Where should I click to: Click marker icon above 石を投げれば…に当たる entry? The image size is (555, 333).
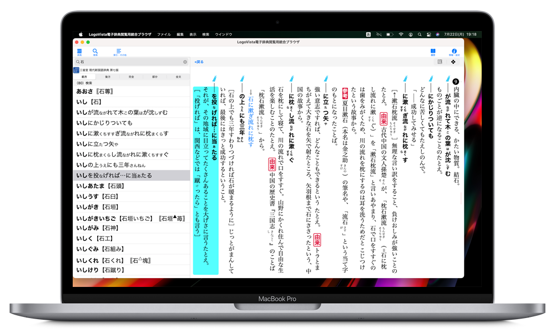click(x=214, y=79)
